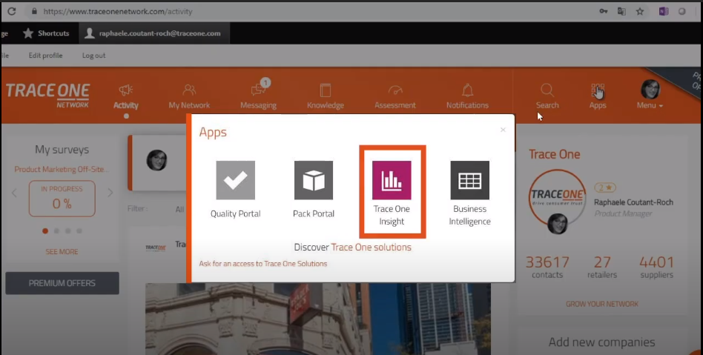Launch the Trace One Insight app
Image resolution: width=703 pixels, height=355 pixels.
(392, 180)
